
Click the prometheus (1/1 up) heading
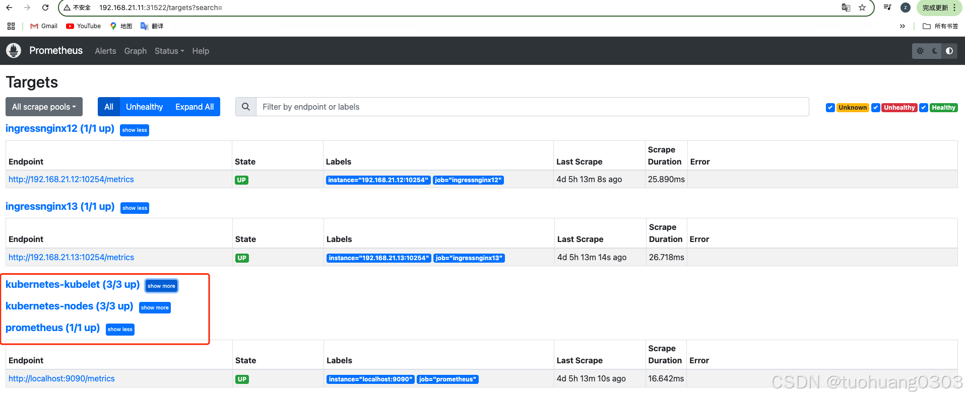53,328
